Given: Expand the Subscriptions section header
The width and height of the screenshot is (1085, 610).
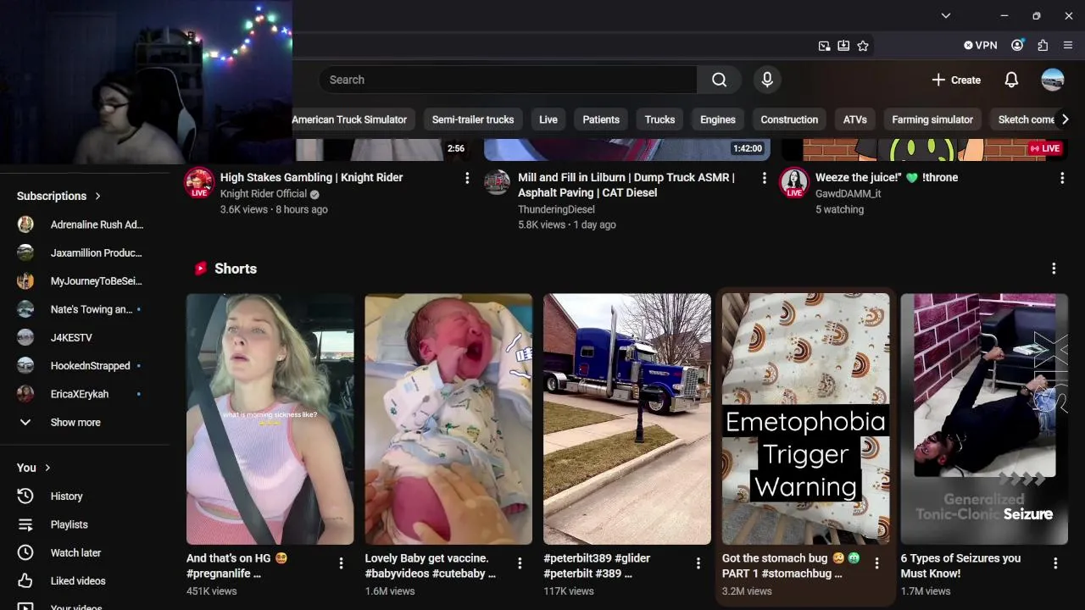Looking at the screenshot, I should pos(59,196).
